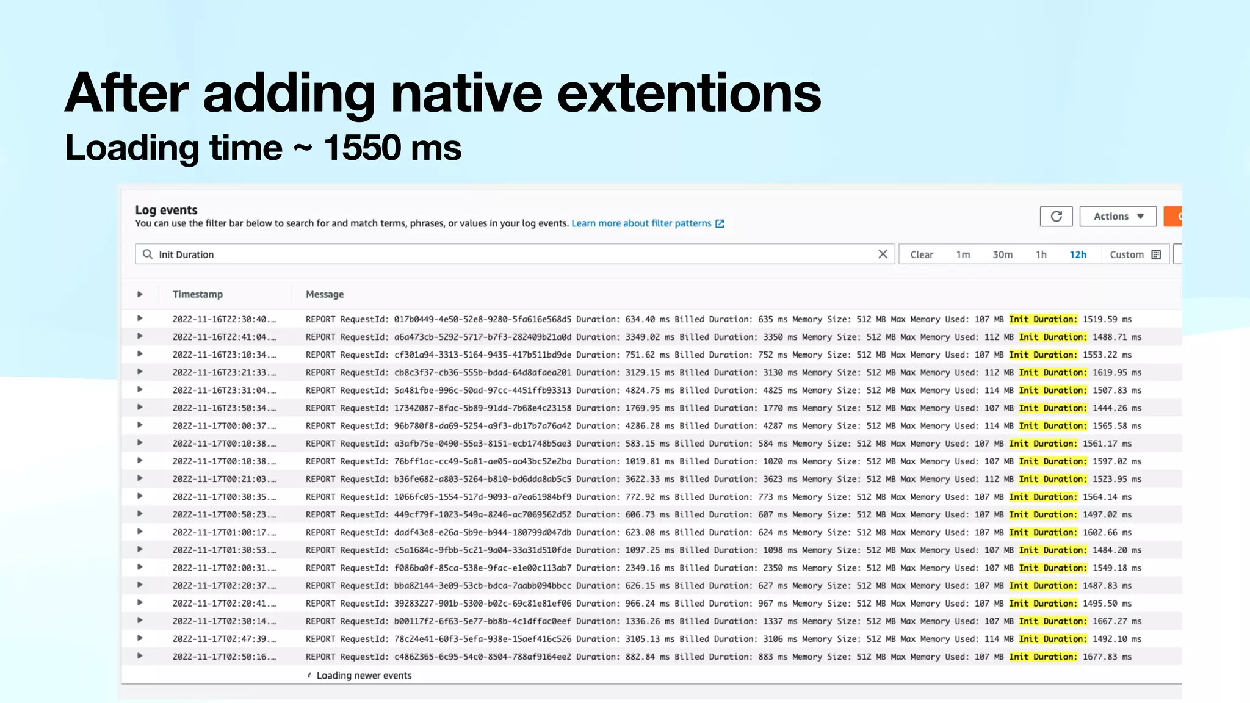Expand the log event at 2022-11-17T00:30:35

click(x=140, y=496)
